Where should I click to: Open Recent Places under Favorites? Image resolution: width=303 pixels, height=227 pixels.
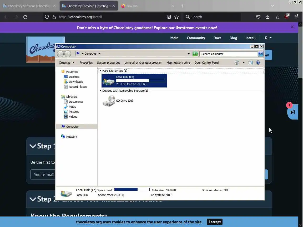click(x=75, y=87)
